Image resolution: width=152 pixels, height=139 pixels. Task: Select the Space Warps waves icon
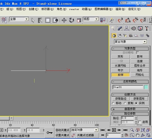142,36
